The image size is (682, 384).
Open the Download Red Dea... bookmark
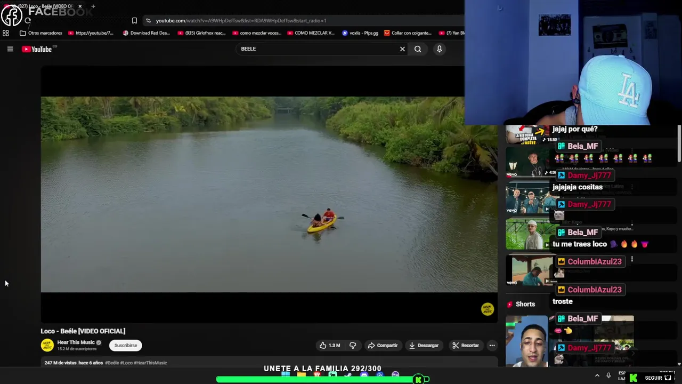pyautogui.click(x=147, y=33)
